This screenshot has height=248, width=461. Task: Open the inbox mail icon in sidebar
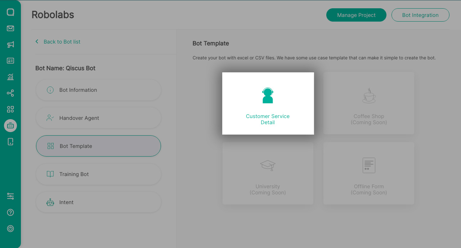click(10, 28)
